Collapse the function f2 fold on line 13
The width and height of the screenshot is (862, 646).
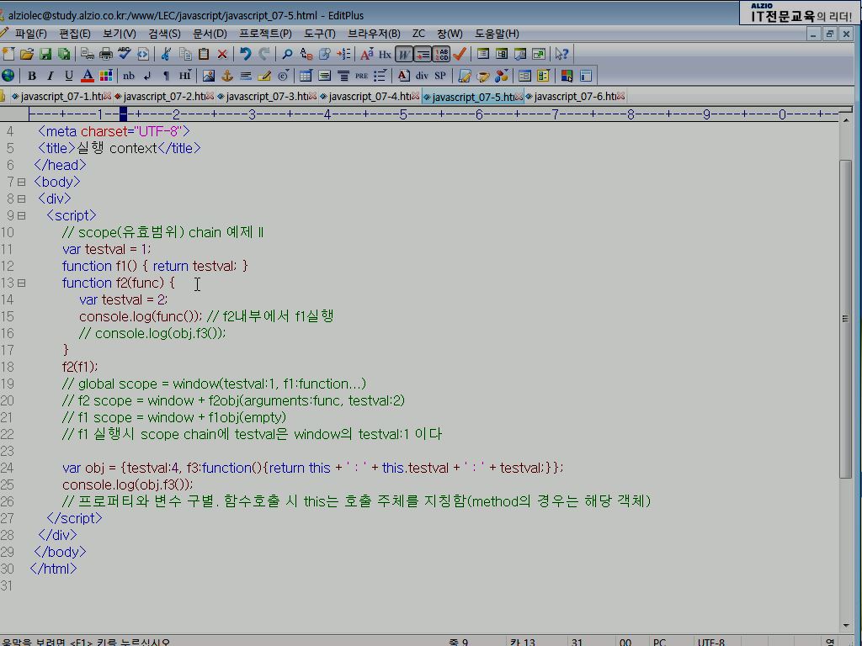pos(21,283)
